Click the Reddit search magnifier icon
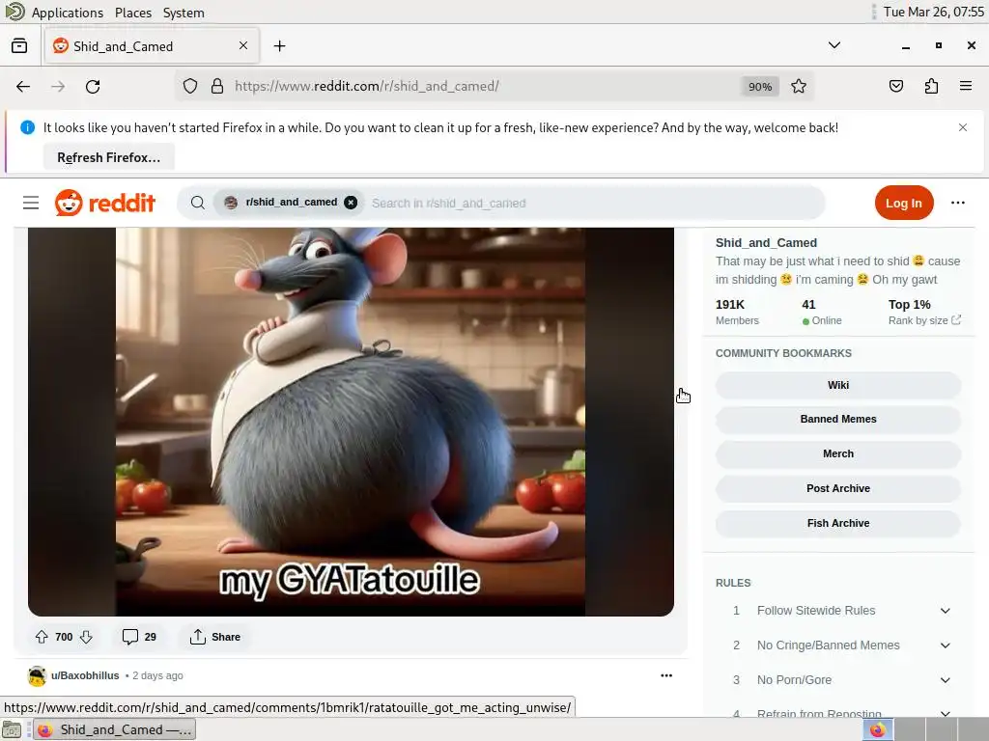Screen dimensions: 989x741 [197, 203]
